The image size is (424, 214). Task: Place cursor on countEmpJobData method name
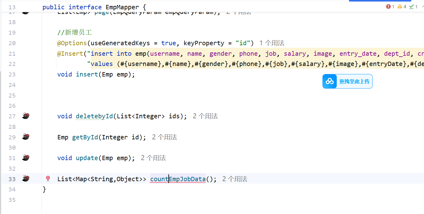coord(178,179)
